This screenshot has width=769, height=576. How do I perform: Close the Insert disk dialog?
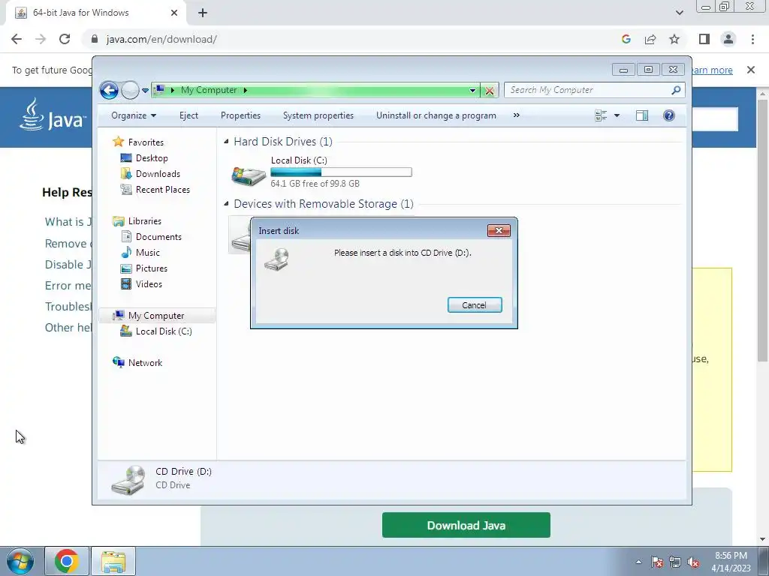coord(499,231)
